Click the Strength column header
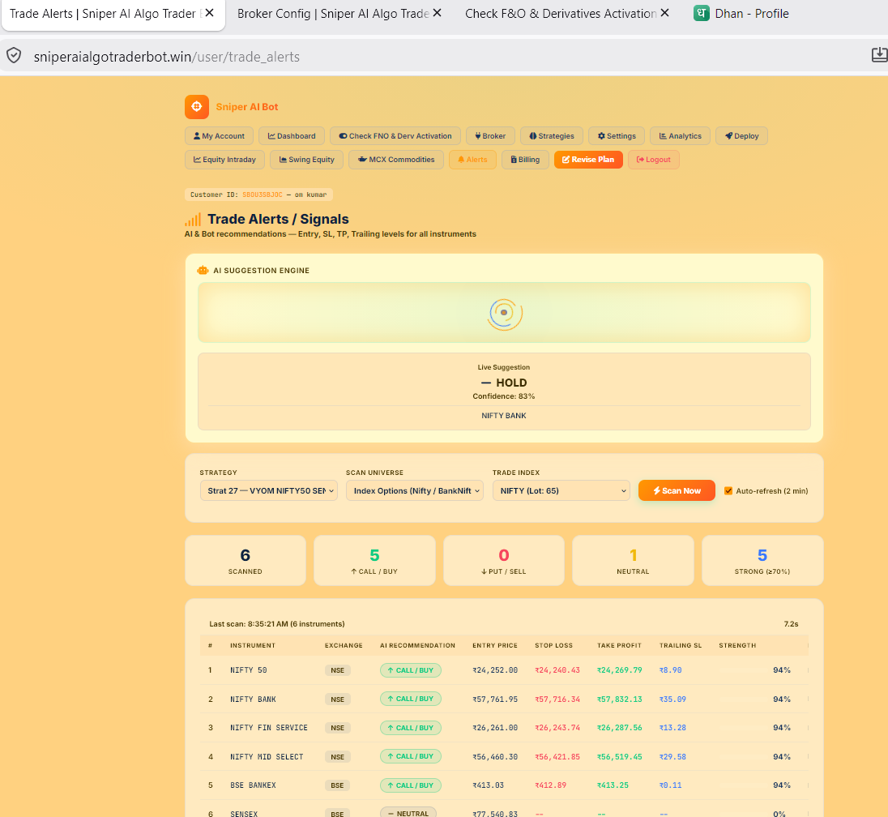The width and height of the screenshot is (888, 817). pos(737,645)
